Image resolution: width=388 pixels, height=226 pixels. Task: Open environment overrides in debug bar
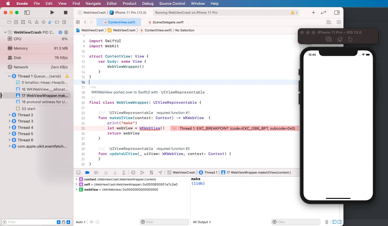click(151, 172)
